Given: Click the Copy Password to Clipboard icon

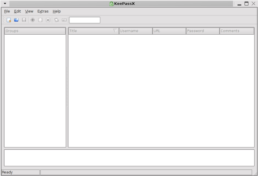Looking at the screenshot, I should (x=64, y=20).
